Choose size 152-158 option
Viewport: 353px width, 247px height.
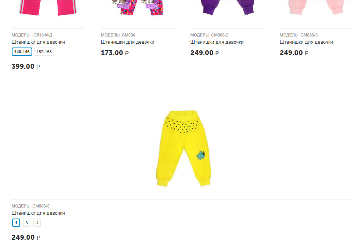(x=44, y=52)
